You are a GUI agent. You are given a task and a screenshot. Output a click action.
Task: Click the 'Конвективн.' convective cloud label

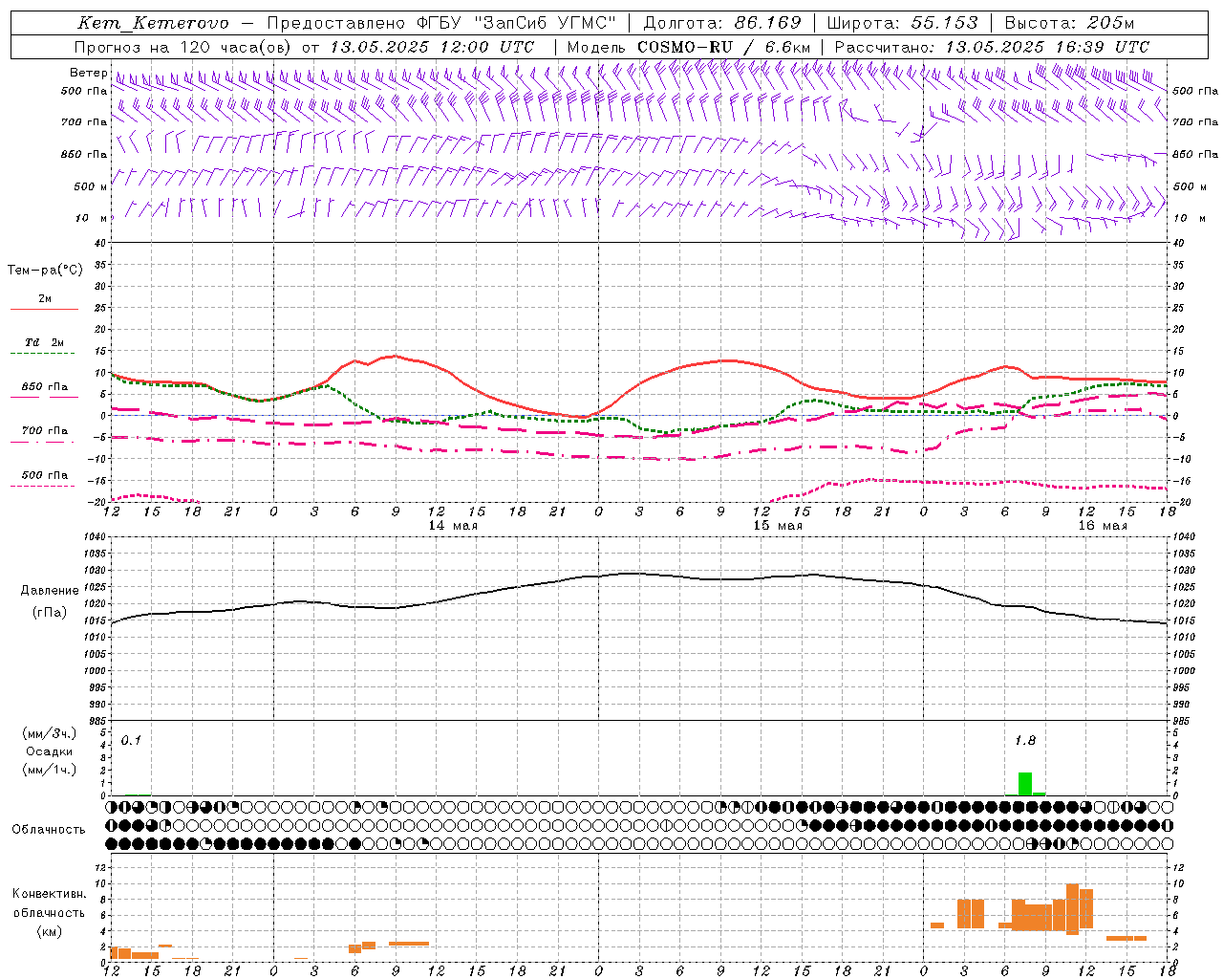pos(50,894)
